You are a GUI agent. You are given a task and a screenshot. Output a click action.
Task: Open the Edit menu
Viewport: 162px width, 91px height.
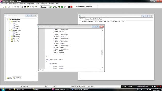6,4
